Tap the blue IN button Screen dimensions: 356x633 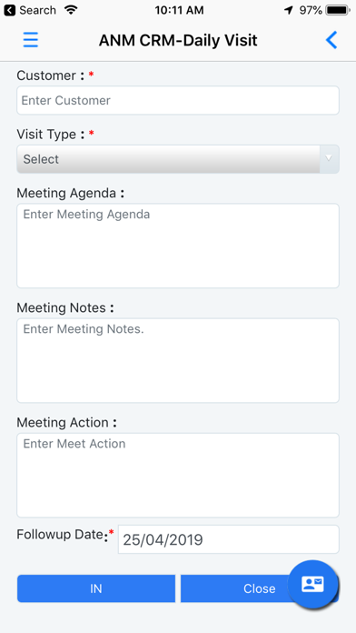tap(96, 588)
